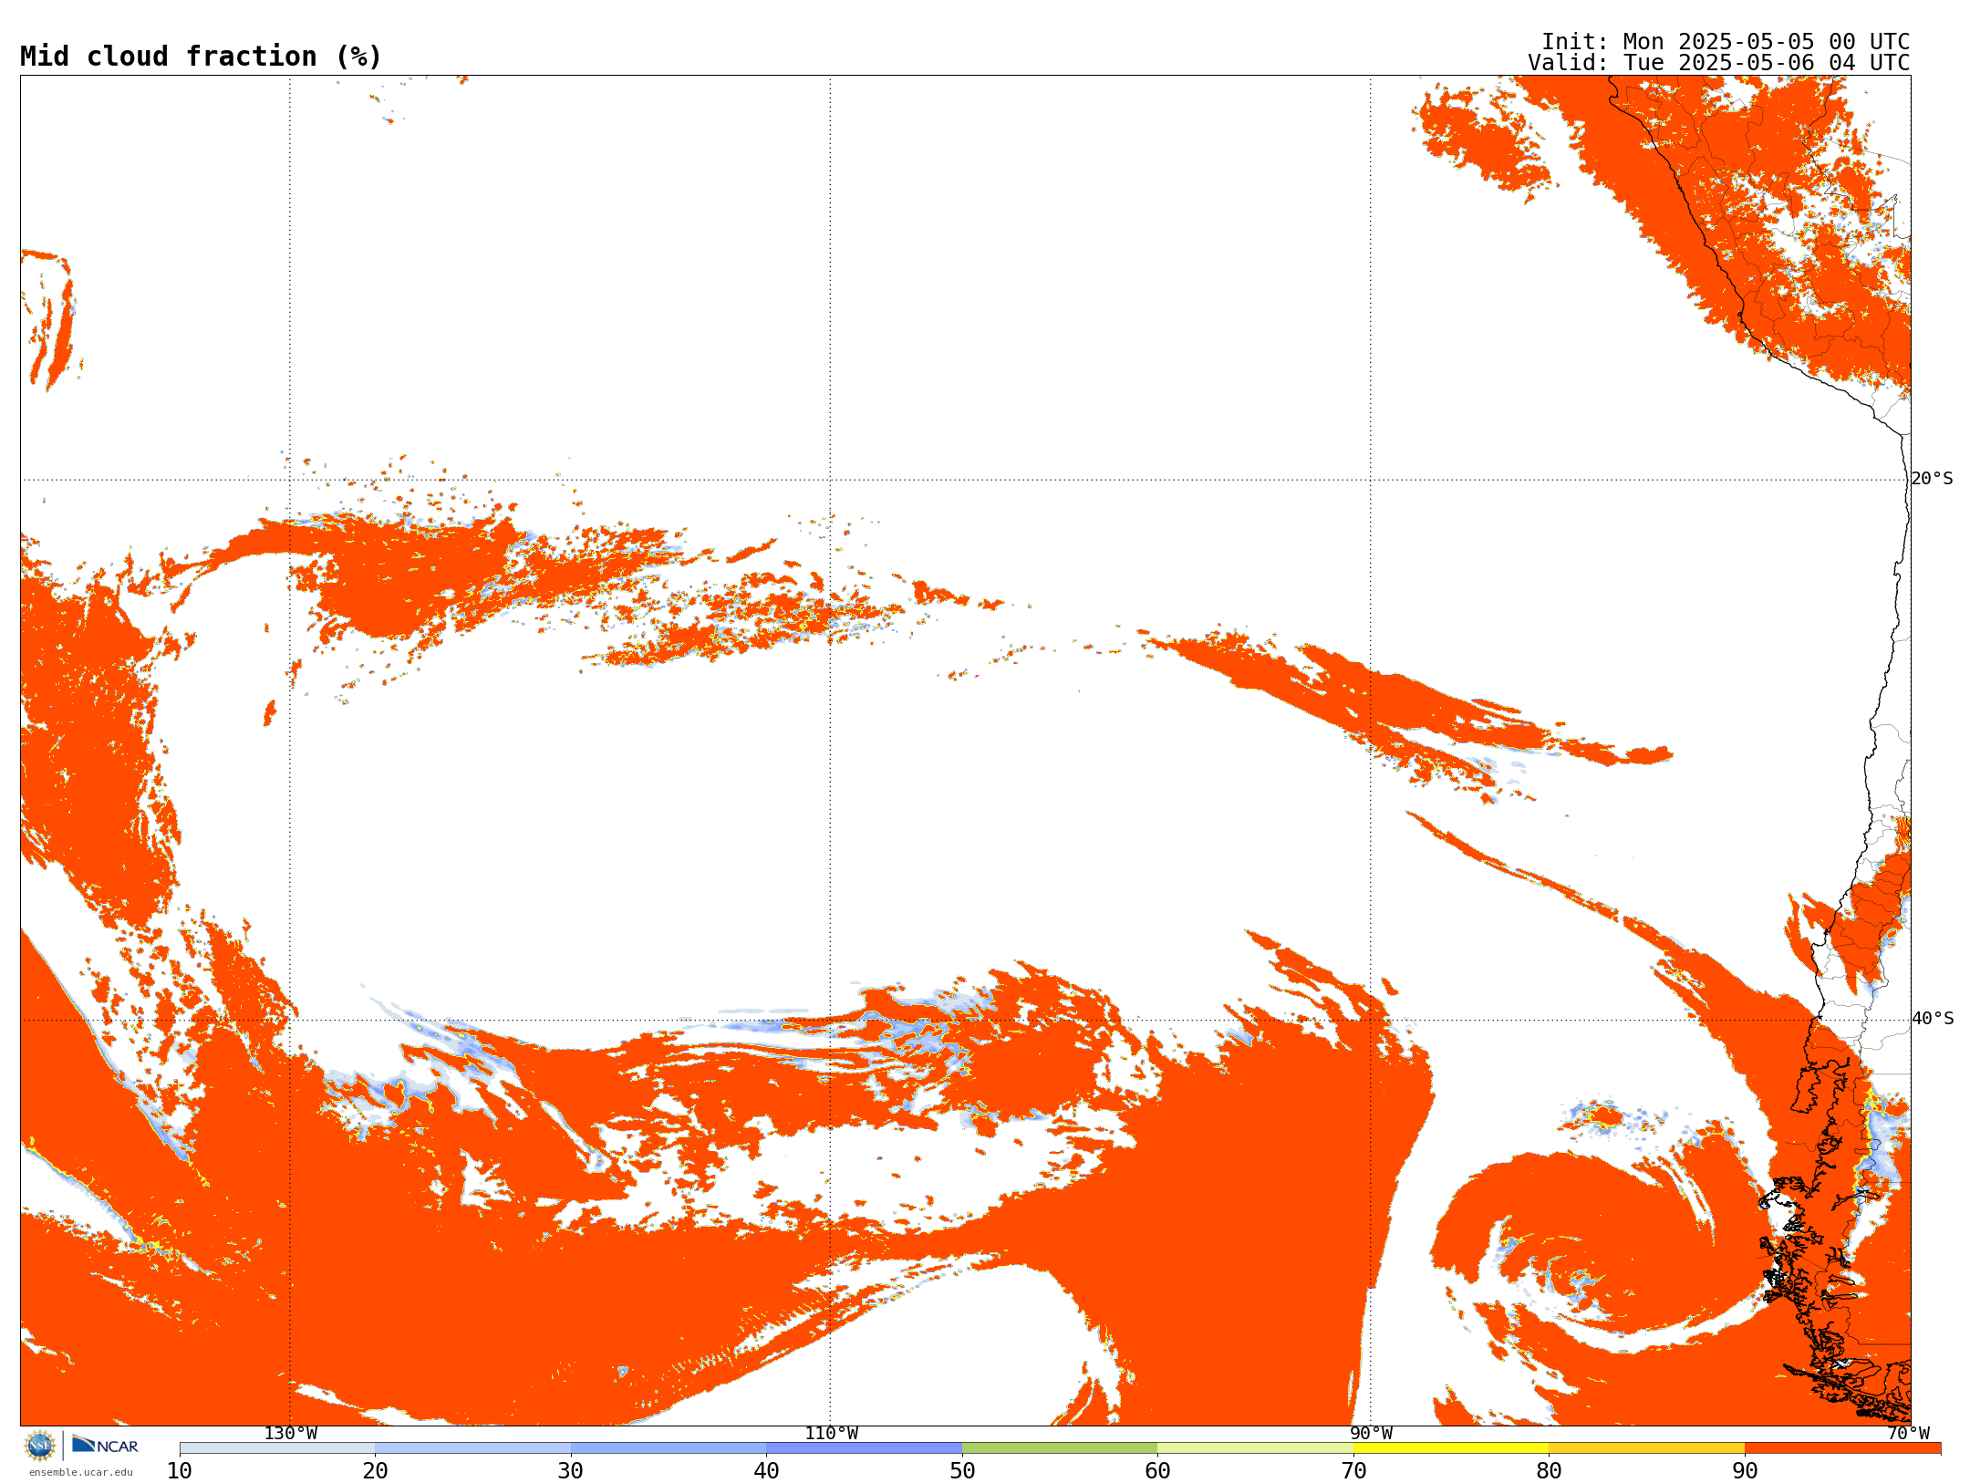
Task: Click the 90+ orange-red colorbar swatch
Action: click(1843, 1448)
